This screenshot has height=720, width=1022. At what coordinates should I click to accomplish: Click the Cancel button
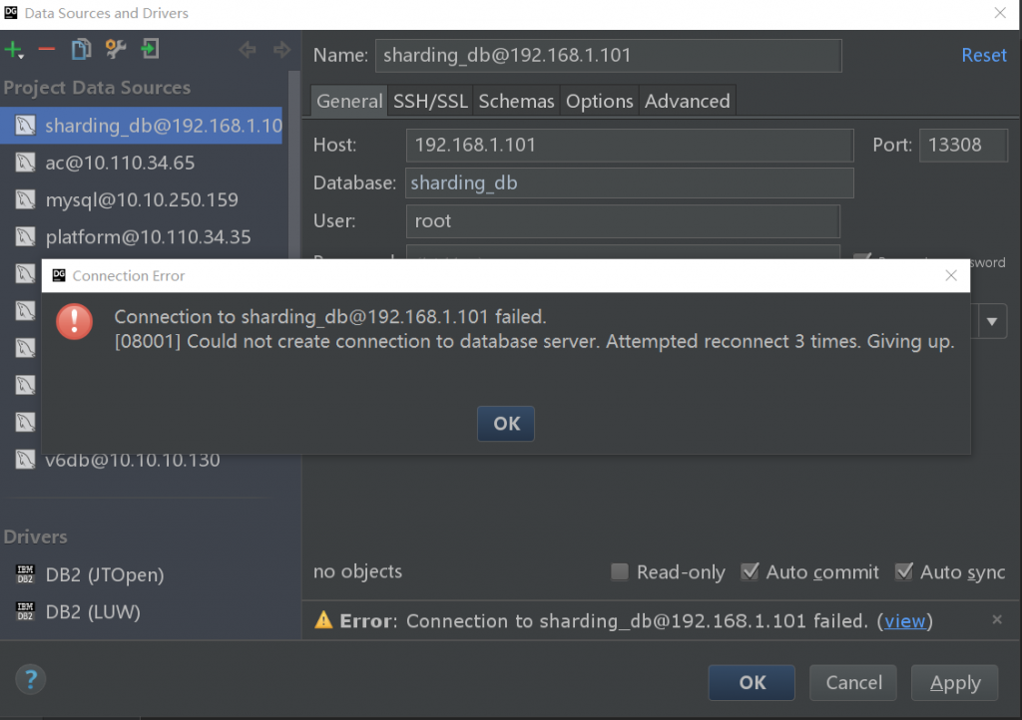click(853, 682)
